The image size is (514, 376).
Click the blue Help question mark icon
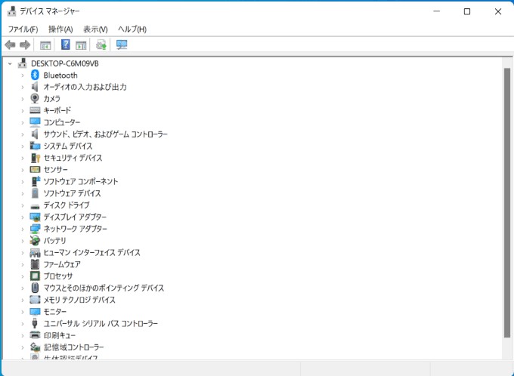tap(66, 45)
